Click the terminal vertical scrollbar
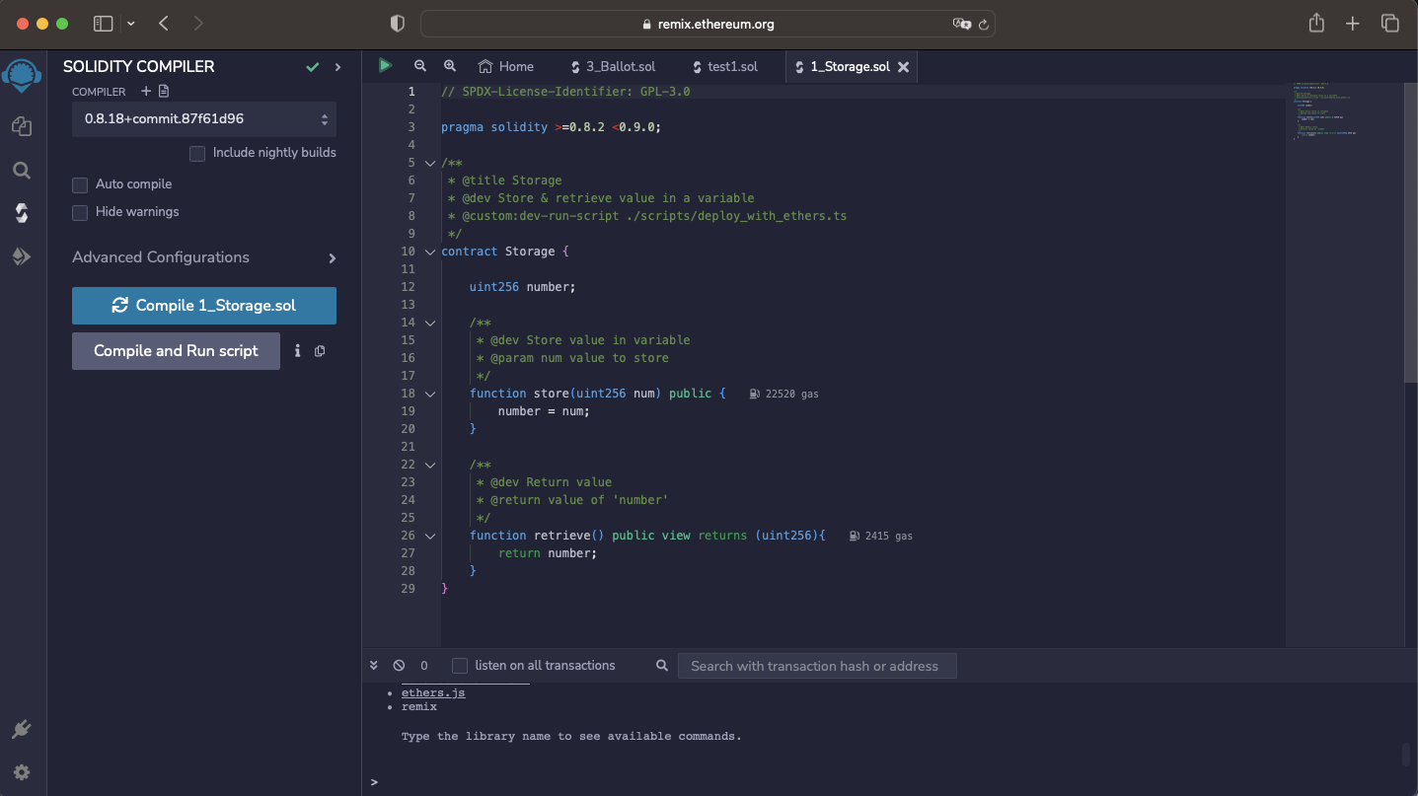The width and height of the screenshot is (1418, 796). pos(1407,755)
